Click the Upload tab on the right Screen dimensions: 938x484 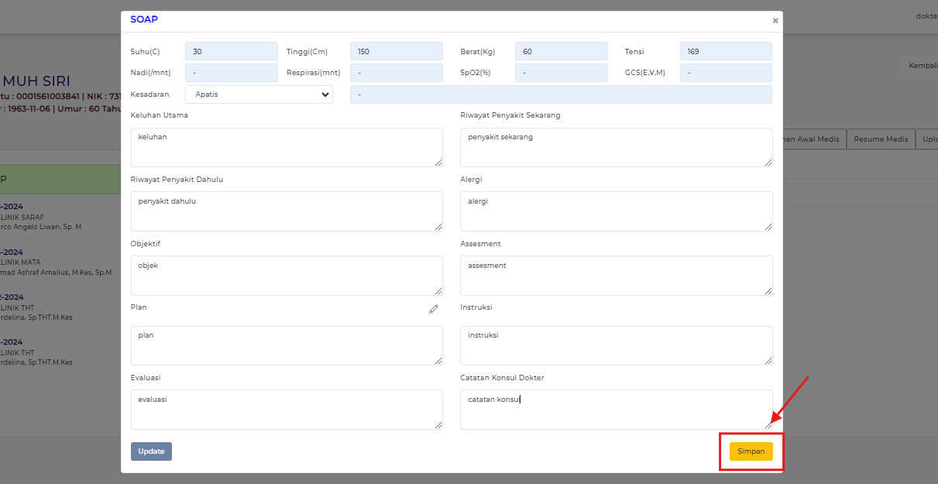(927, 139)
